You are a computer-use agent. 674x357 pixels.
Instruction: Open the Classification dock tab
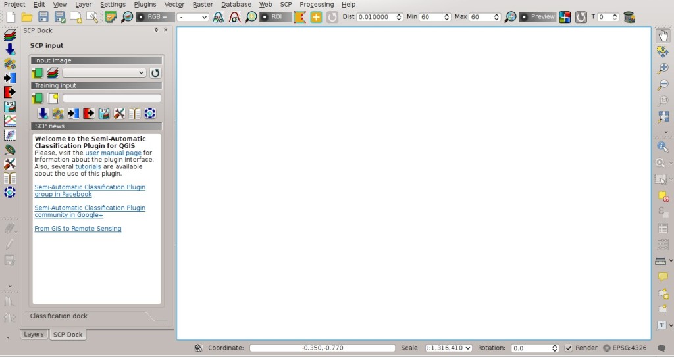pos(59,316)
